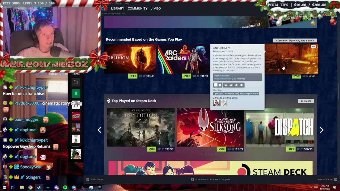Open the COMMUNITY tab
This screenshot has height=191, width=340.
tap(137, 8)
